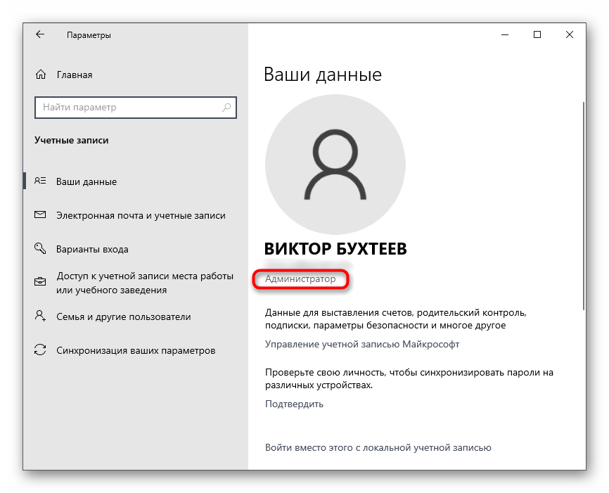Click Войти вместо этого с локальной учетной записью
This screenshot has height=493, width=609.
pyautogui.click(x=378, y=447)
